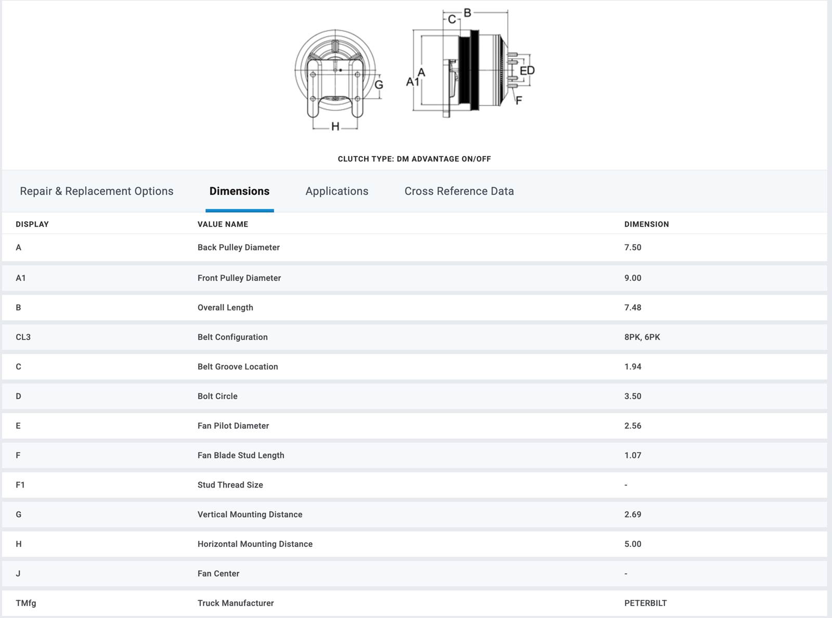Click the Fan Blade Stud Length label
The image size is (832, 618).
pyautogui.click(x=241, y=455)
